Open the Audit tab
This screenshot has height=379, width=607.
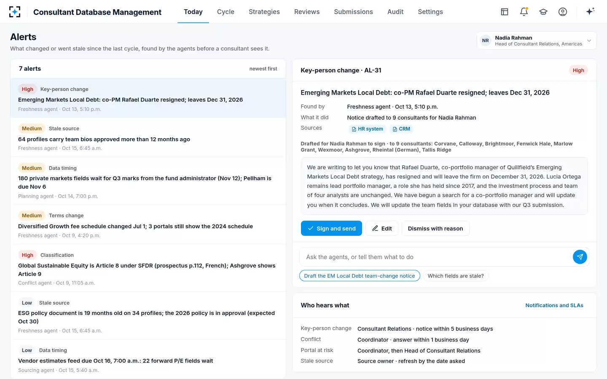395,12
